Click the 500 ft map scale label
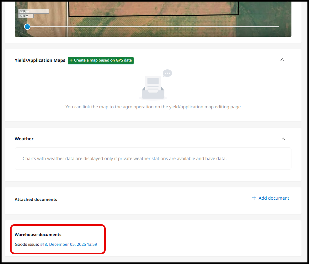This screenshot has height=264, width=309. [25, 16]
